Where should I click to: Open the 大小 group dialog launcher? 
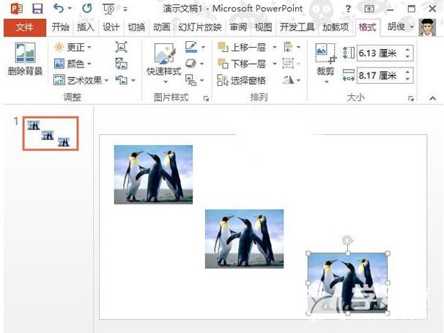pos(410,98)
